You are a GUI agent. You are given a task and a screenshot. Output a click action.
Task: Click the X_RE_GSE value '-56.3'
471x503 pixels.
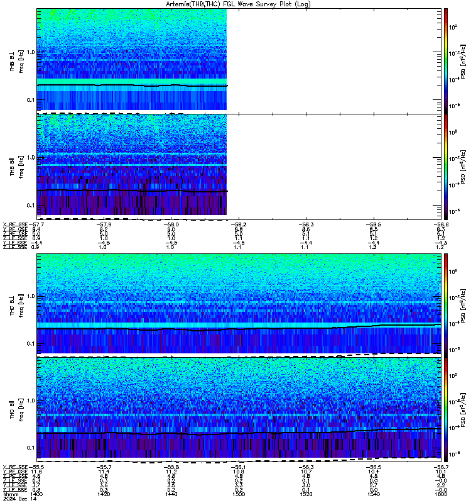point(306,467)
